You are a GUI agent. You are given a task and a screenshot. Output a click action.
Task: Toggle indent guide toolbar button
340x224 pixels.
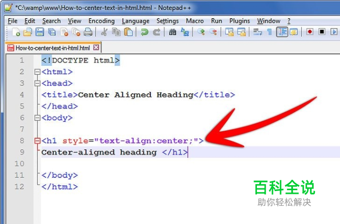coord(282,32)
